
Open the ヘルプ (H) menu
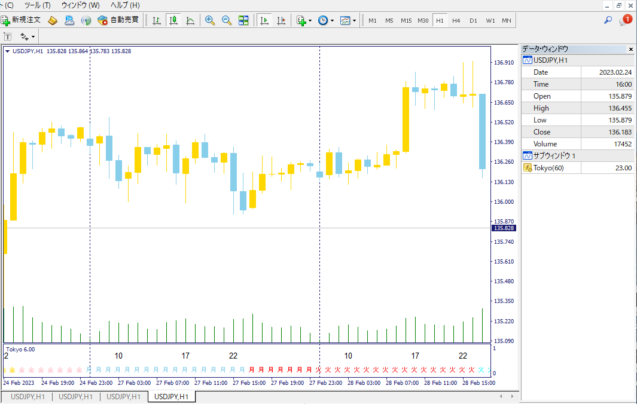(x=125, y=5)
